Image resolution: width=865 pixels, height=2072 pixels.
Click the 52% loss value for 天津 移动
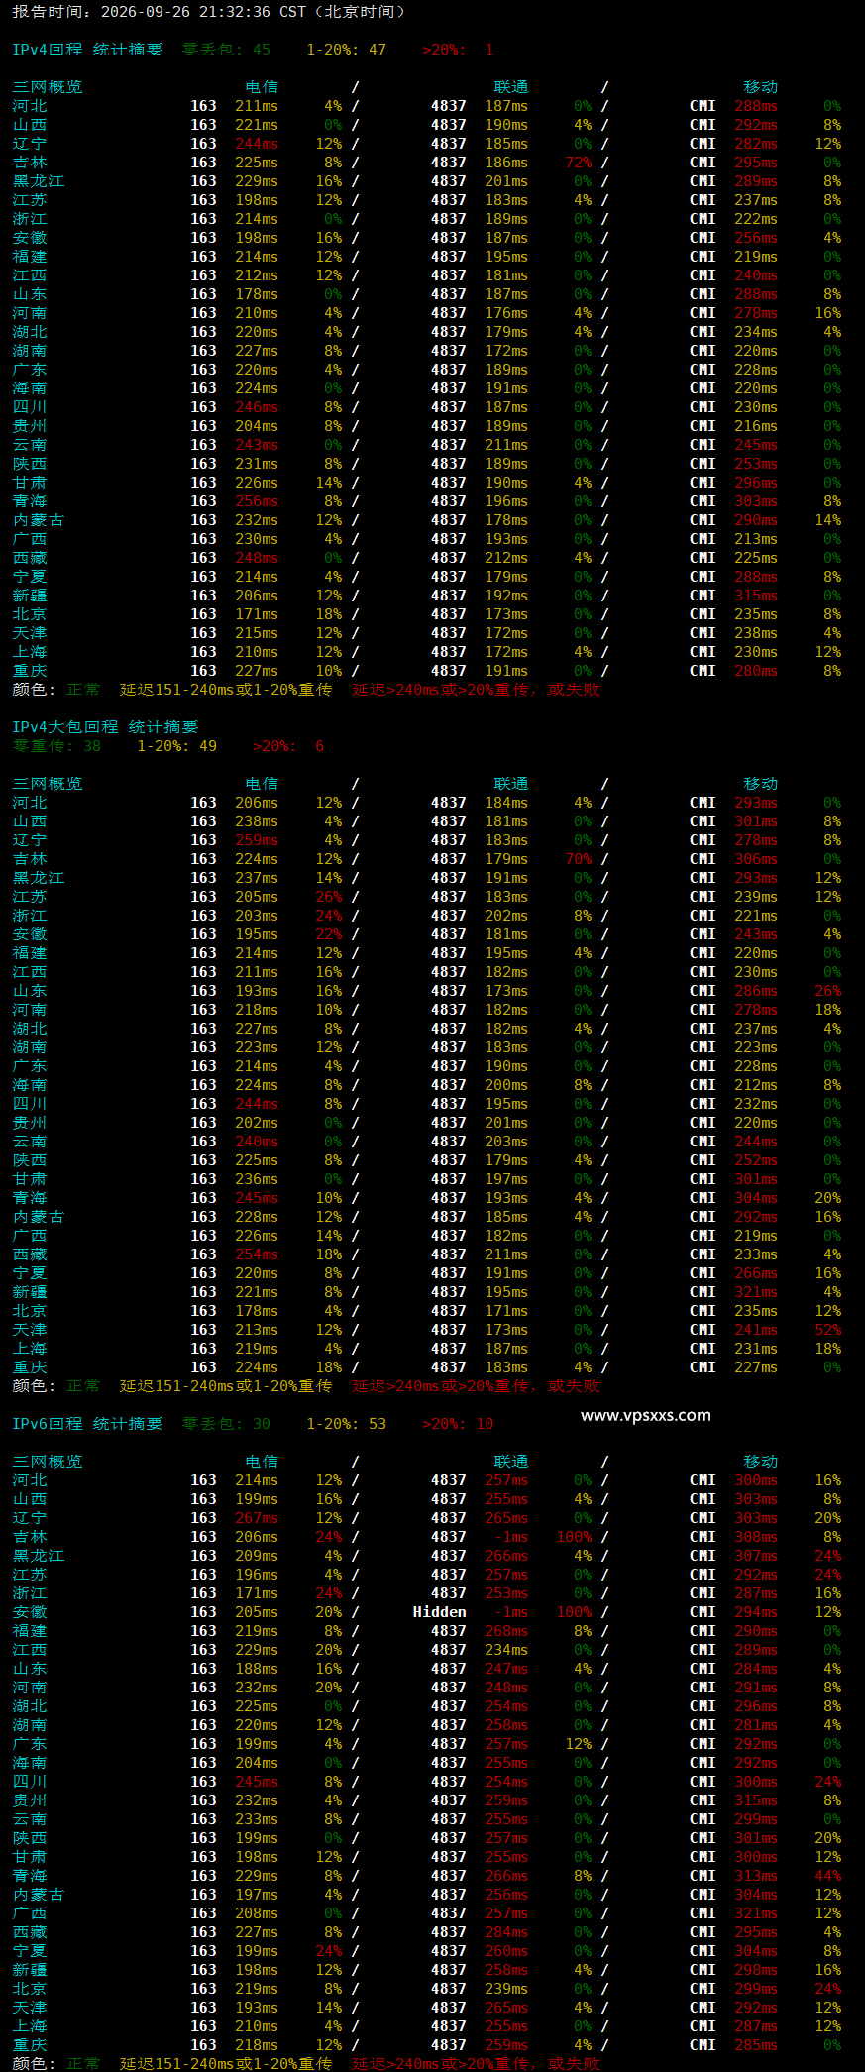(x=828, y=1330)
